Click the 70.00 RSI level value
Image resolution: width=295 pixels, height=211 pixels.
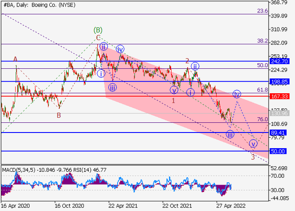point(277,176)
